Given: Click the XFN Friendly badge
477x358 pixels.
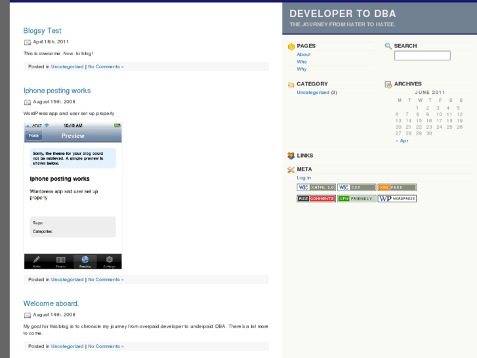Looking at the screenshot, I should [x=356, y=198].
